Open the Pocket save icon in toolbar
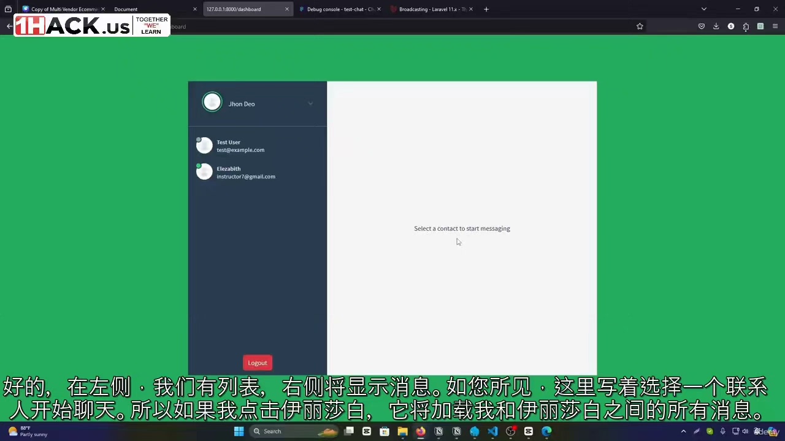 coord(702,26)
